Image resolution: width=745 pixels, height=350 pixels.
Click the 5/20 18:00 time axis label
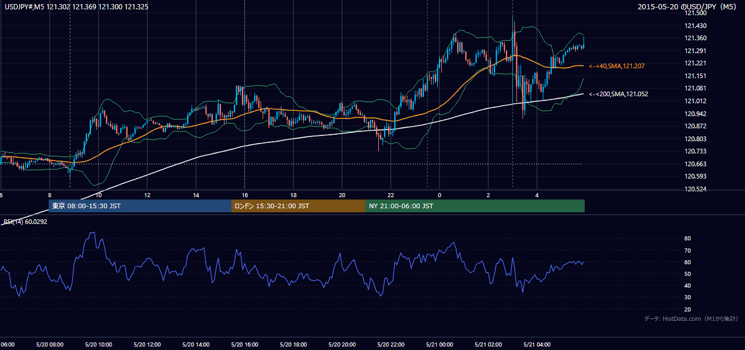(x=294, y=345)
